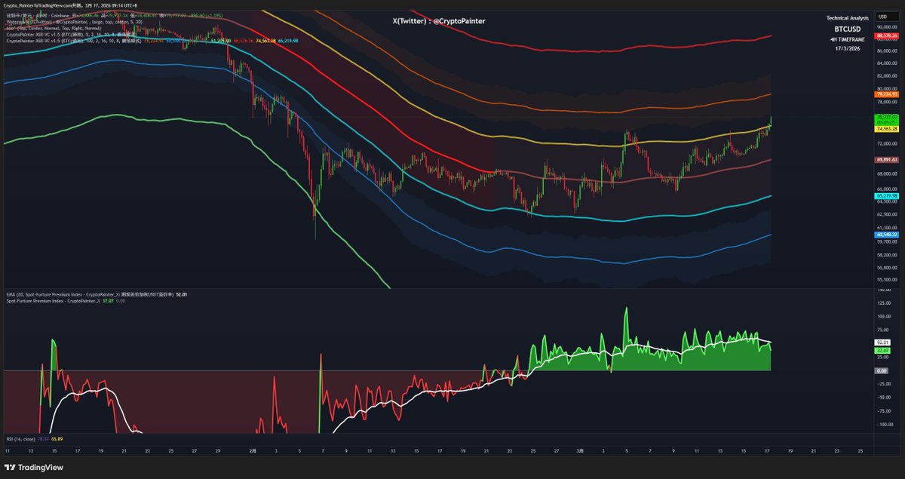Click the blue 60,548.32 price label

tap(886, 235)
